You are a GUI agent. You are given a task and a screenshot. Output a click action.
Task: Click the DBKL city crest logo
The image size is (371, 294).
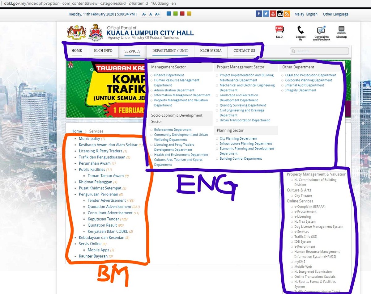(96, 32)
